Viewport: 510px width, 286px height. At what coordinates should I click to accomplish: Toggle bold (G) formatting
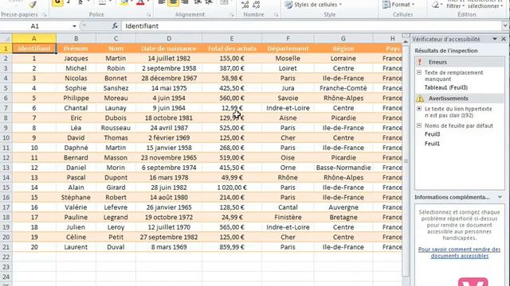click(57, 2)
